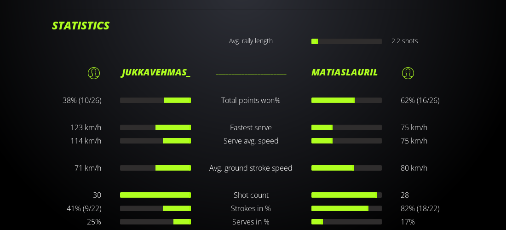Click MATIASLAURIL's Total points won bar

pyautogui.click(x=346, y=100)
